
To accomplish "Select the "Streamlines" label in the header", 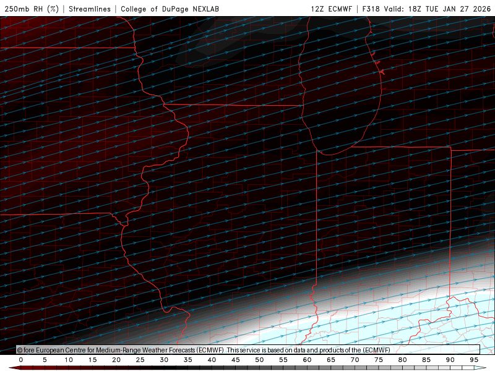I will pyautogui.click(x=90, y=9).
